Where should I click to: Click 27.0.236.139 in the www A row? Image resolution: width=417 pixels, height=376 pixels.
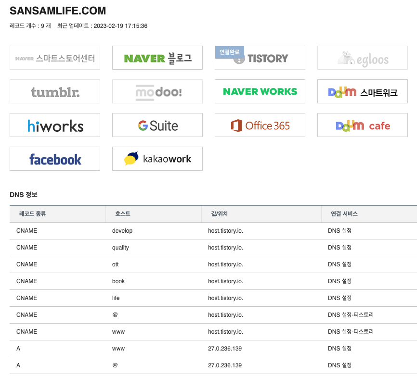point(225,349)
